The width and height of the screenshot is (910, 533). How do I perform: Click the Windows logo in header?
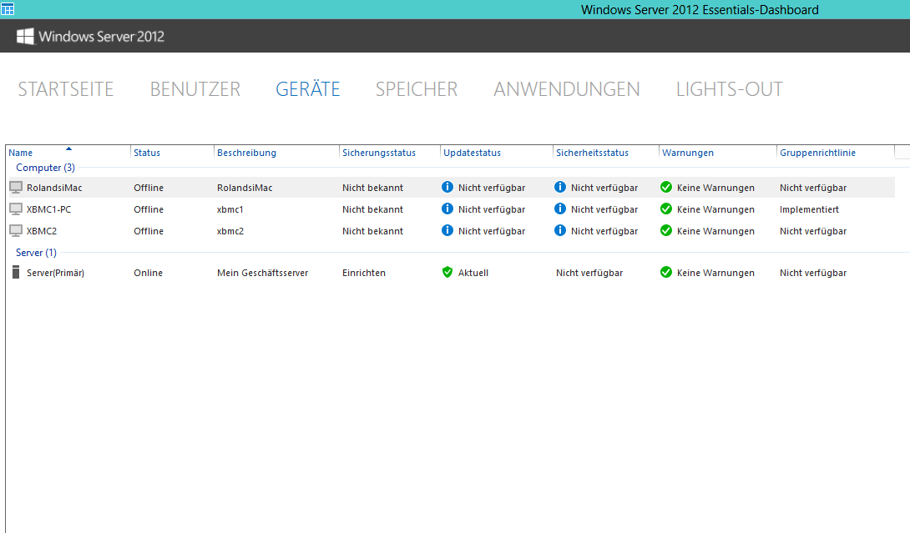tap(25, 37)
